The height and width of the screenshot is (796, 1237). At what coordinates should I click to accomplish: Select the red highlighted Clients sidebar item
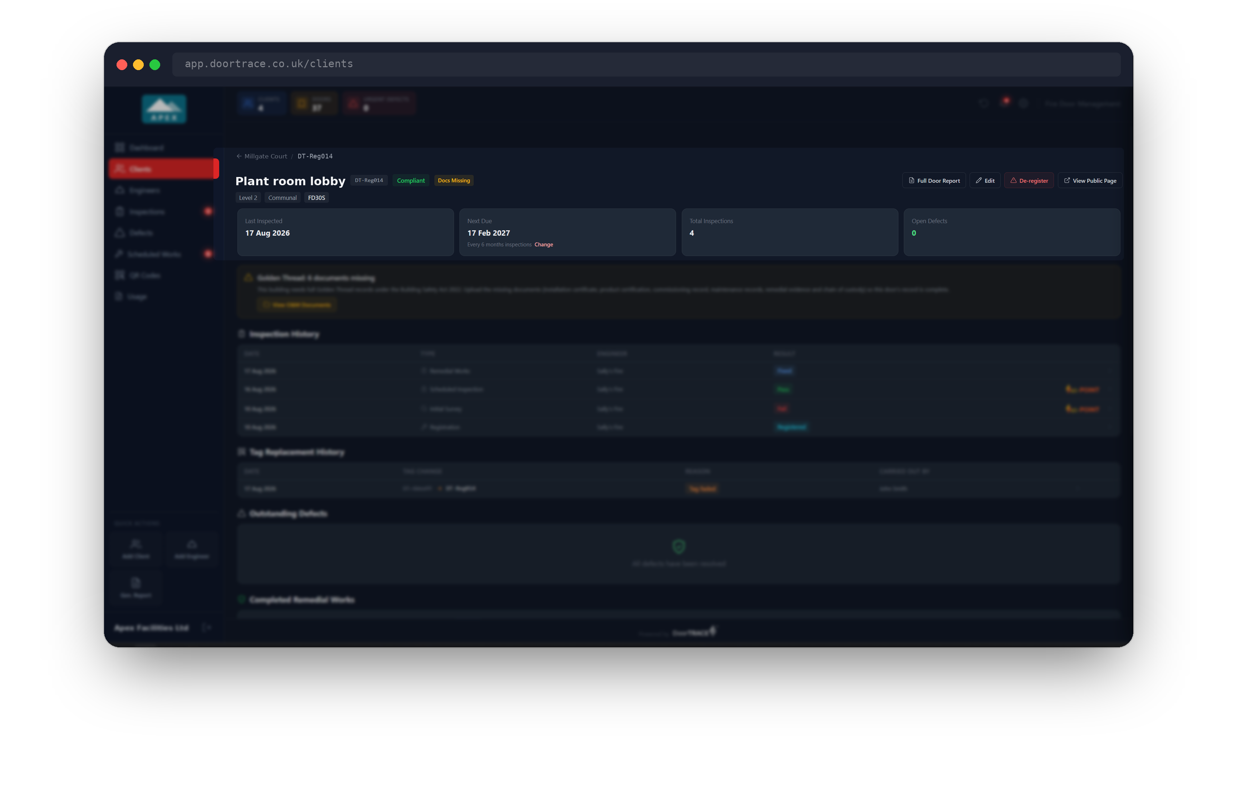(163, 169)
